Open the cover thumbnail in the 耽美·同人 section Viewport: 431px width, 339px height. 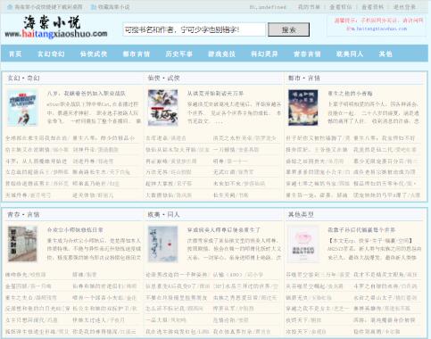click(x=163, y=244)
